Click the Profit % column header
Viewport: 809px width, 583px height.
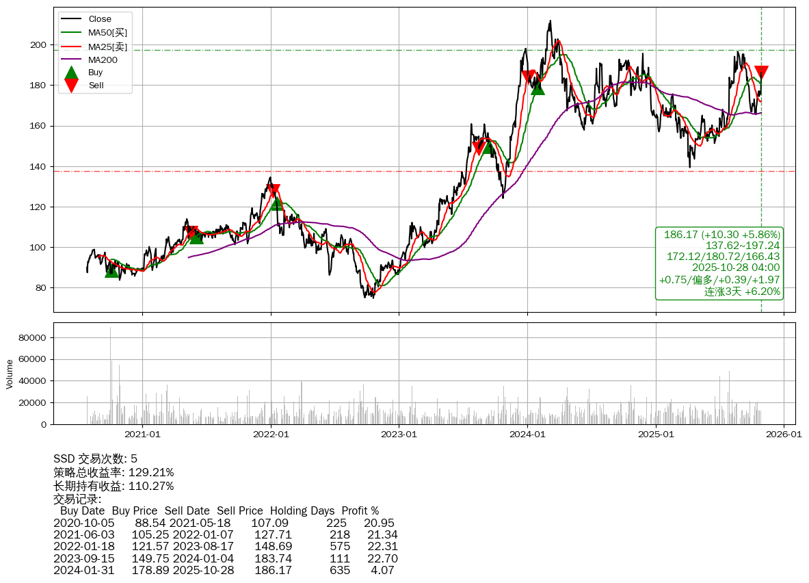coord(360,511)
